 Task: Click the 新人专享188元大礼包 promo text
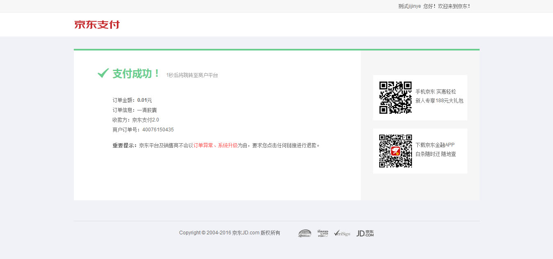[x=439, y=101]
